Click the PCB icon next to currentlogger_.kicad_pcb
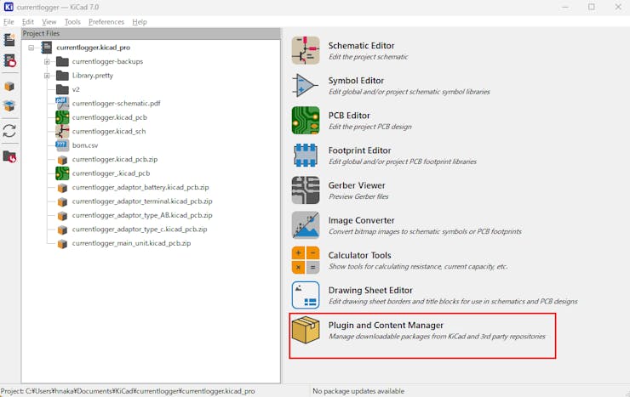This screenshot has width=630, height=397. tap(62, 173)
